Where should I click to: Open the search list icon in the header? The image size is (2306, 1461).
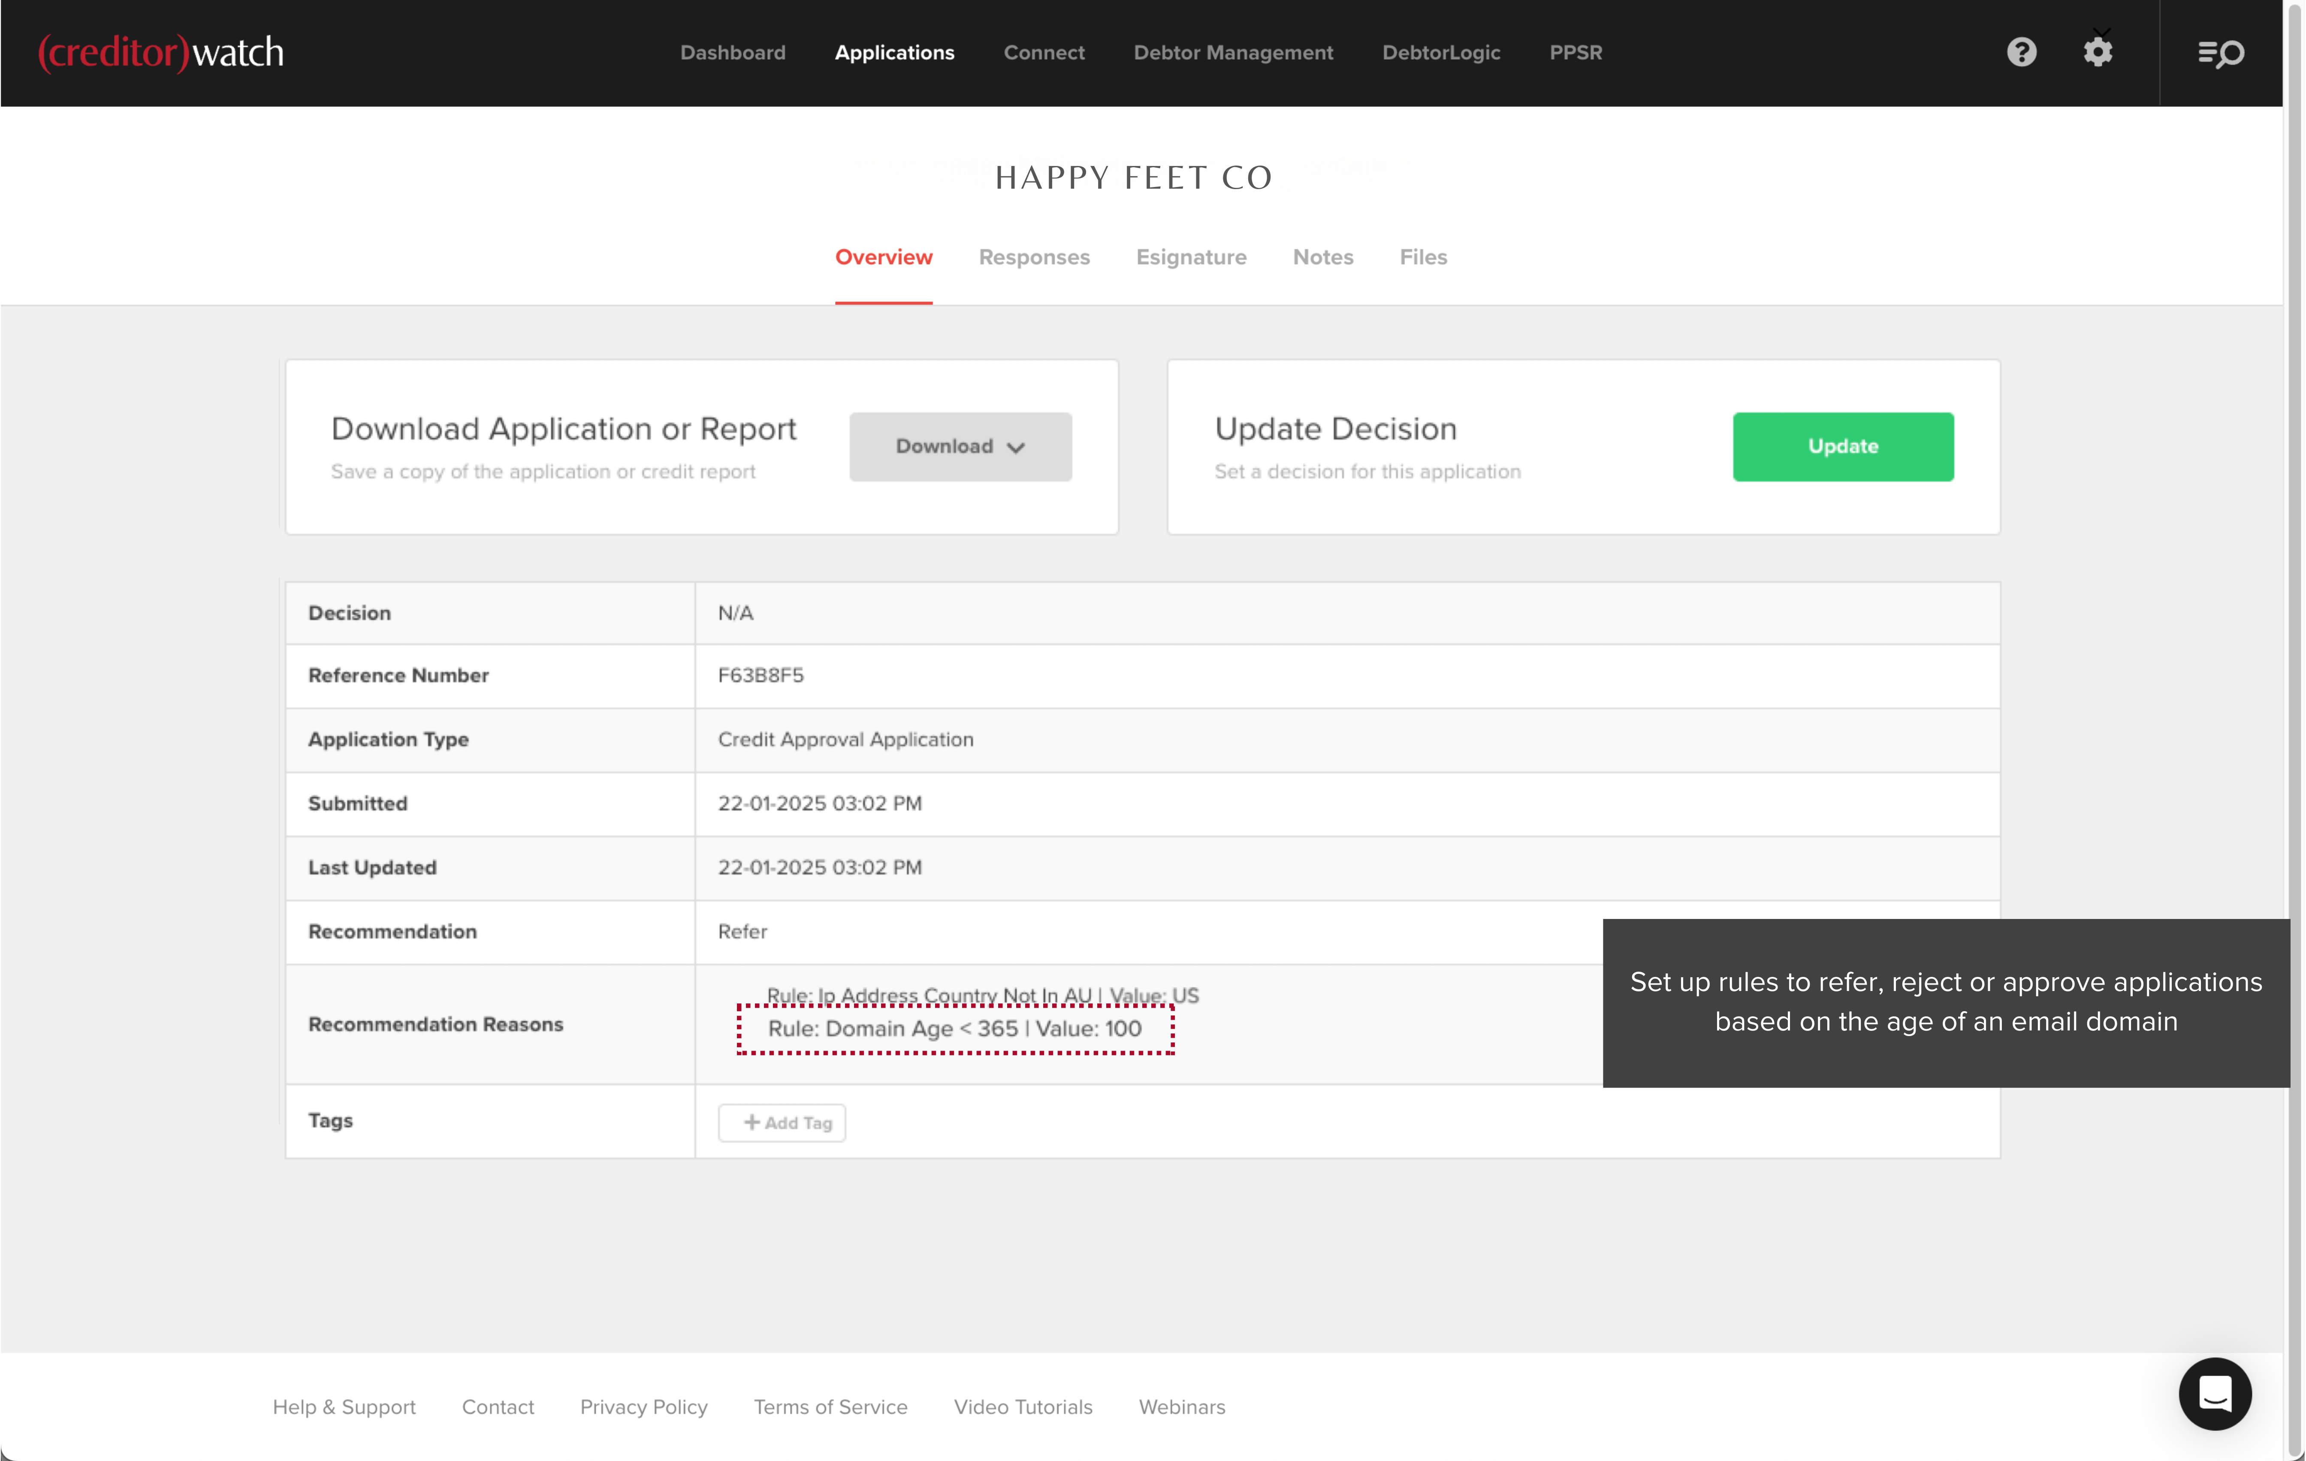(2221, 54)
